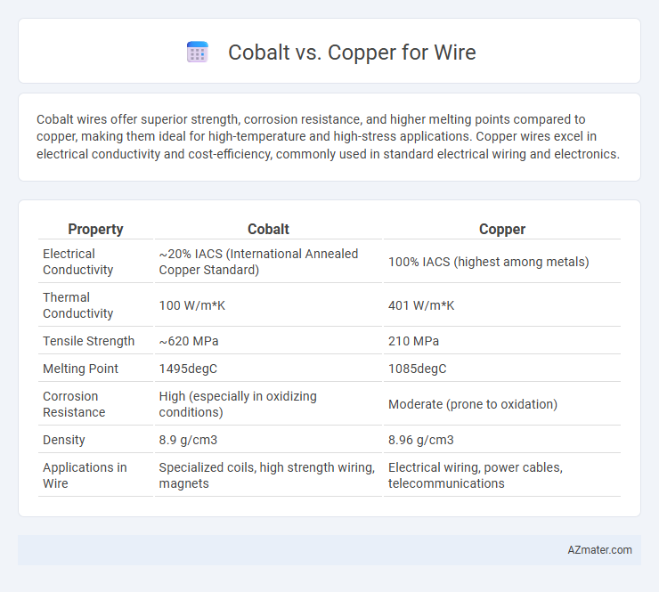The height and width of the screenshot is (592, 659).
Task: Select the 'Density' row label
Action: pos(64,440)
